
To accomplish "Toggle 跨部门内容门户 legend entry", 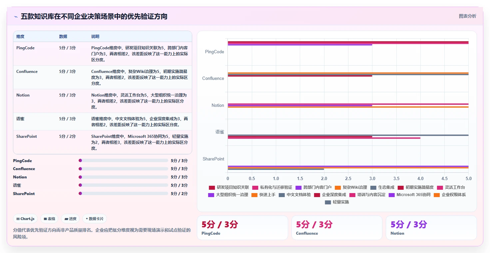I will [313, 187].
